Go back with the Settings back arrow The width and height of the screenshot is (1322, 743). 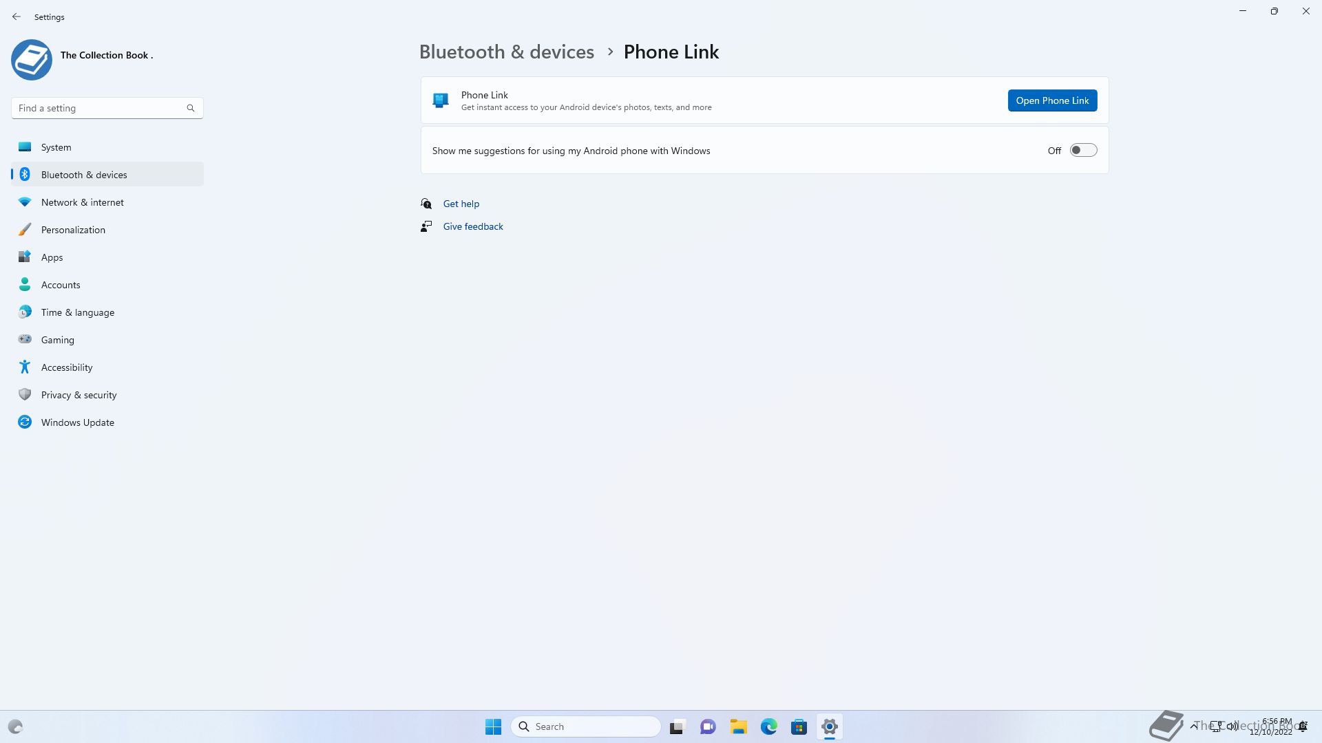click(17, 17)
